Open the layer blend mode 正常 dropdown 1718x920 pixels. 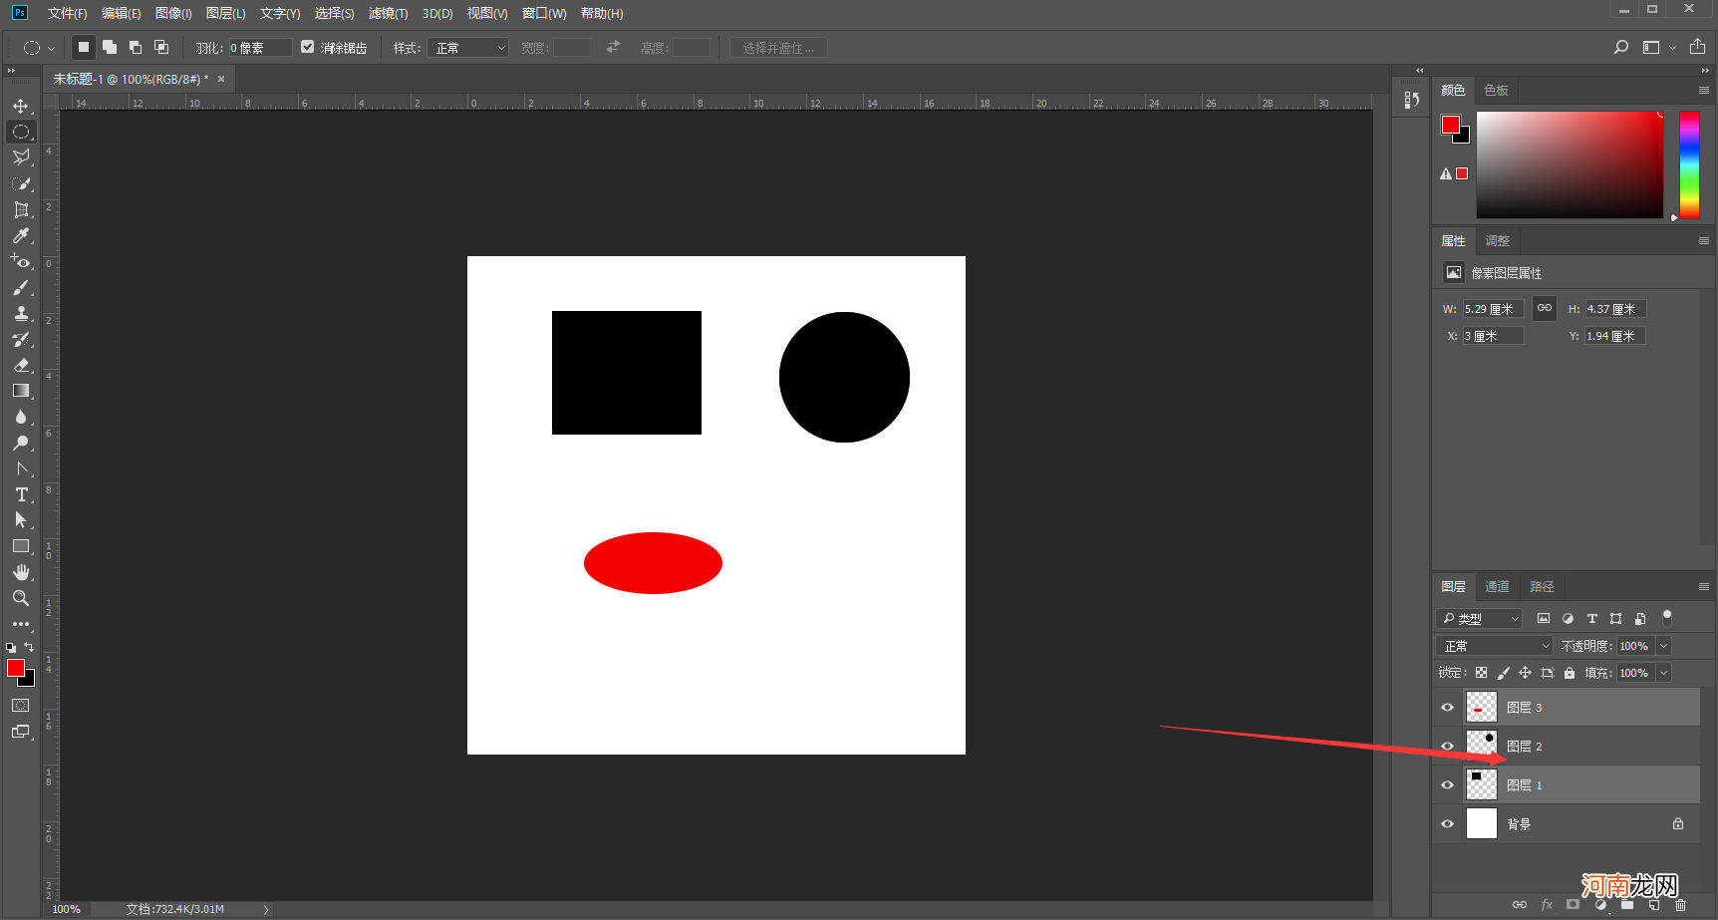1494,646
